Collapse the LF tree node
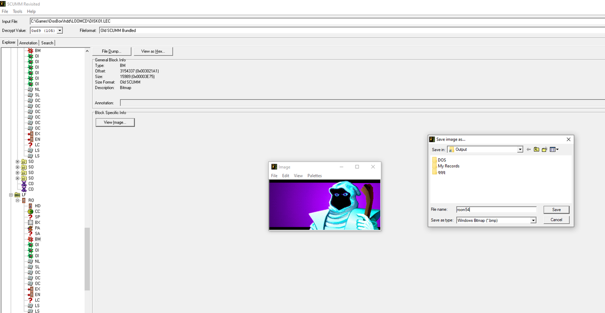Screen dimensions: 605x313 coord(11,195)
